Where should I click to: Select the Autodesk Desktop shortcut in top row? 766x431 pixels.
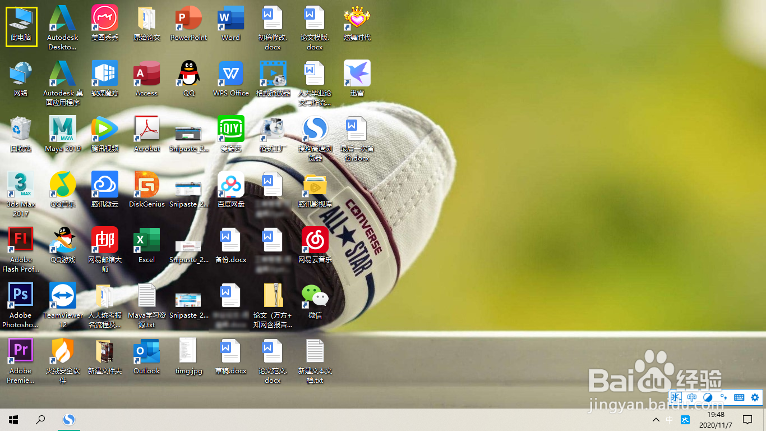(x=63, y=28)
